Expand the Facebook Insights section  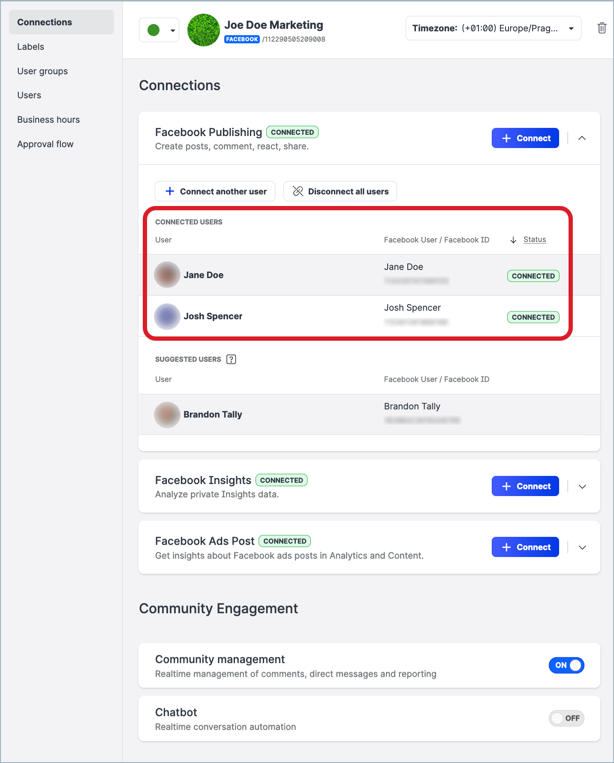582,486
